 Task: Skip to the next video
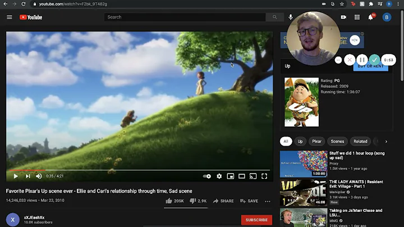click(28, 176)
